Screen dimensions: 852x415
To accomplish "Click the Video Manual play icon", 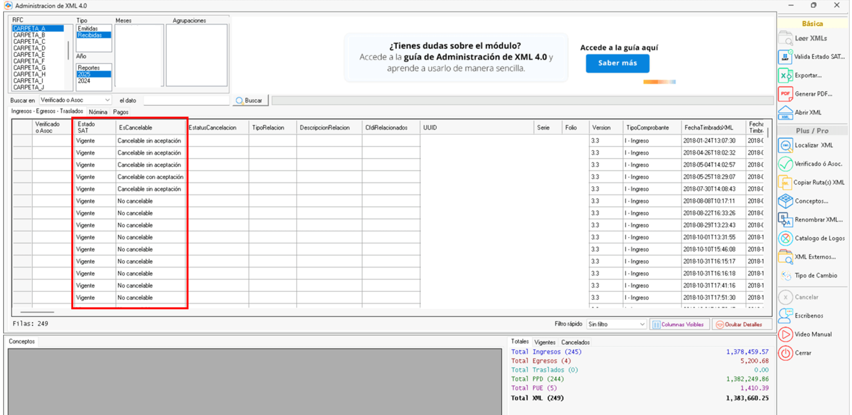I will (785, 334).
